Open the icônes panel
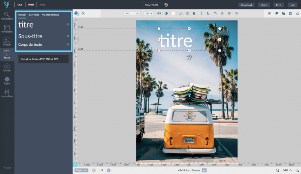The width and height of the screenshot is (301, 174). 7,68
